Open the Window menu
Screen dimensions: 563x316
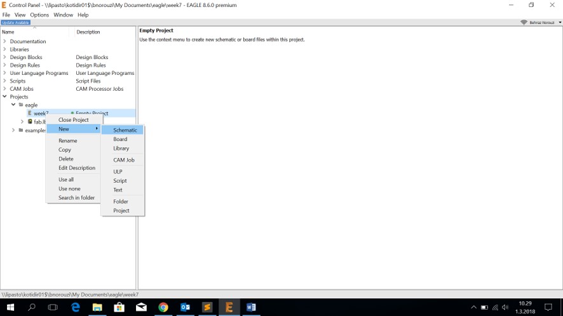click(63, 15)
